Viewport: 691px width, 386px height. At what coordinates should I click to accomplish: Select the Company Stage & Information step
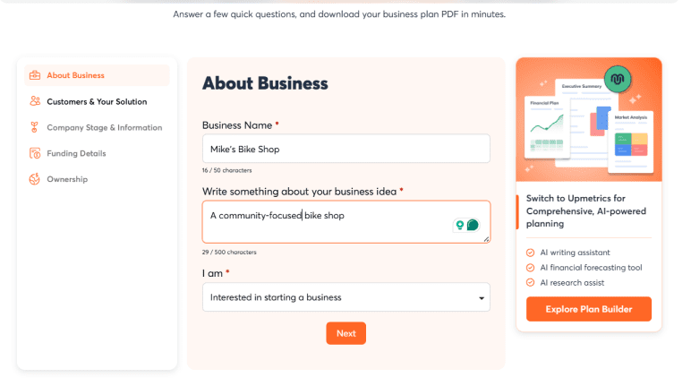coord(104,127)
